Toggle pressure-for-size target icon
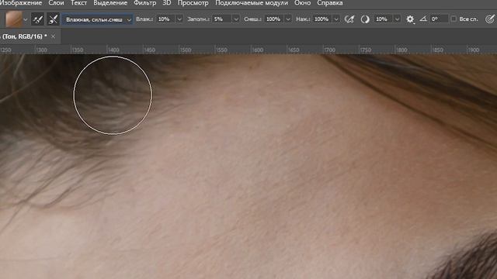497x279 pixels. [x=490, y=19]
